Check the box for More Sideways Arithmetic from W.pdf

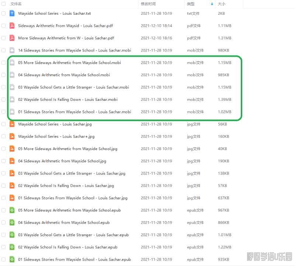pos(3,38)
